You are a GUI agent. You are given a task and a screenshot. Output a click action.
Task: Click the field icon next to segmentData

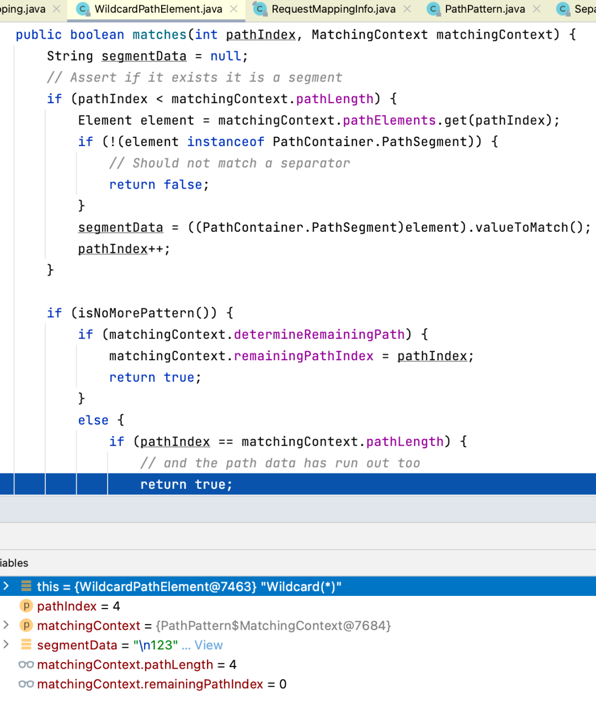click(26, 644)
